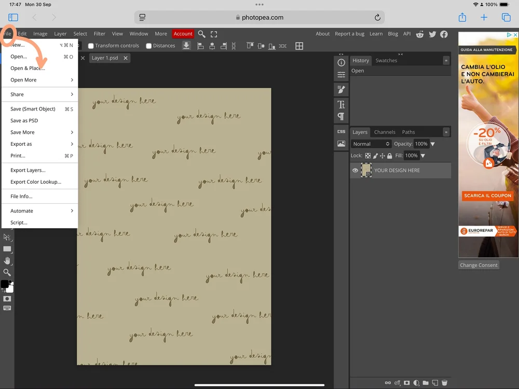
Task: Select the Zoom tool in toolbar
Action: [7, 272]
